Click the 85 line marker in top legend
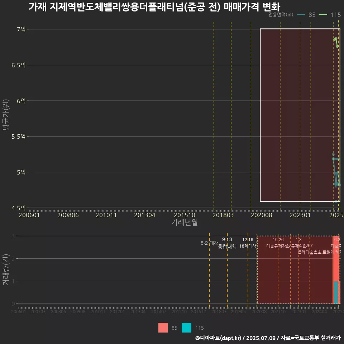Viewport: 344px width, 344px height. [x=301, y=15]
